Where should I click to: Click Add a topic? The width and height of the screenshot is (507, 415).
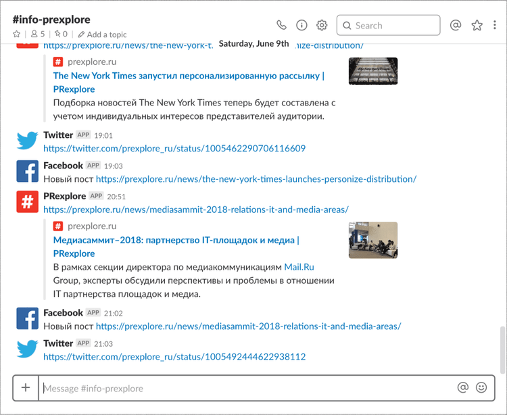103,34
